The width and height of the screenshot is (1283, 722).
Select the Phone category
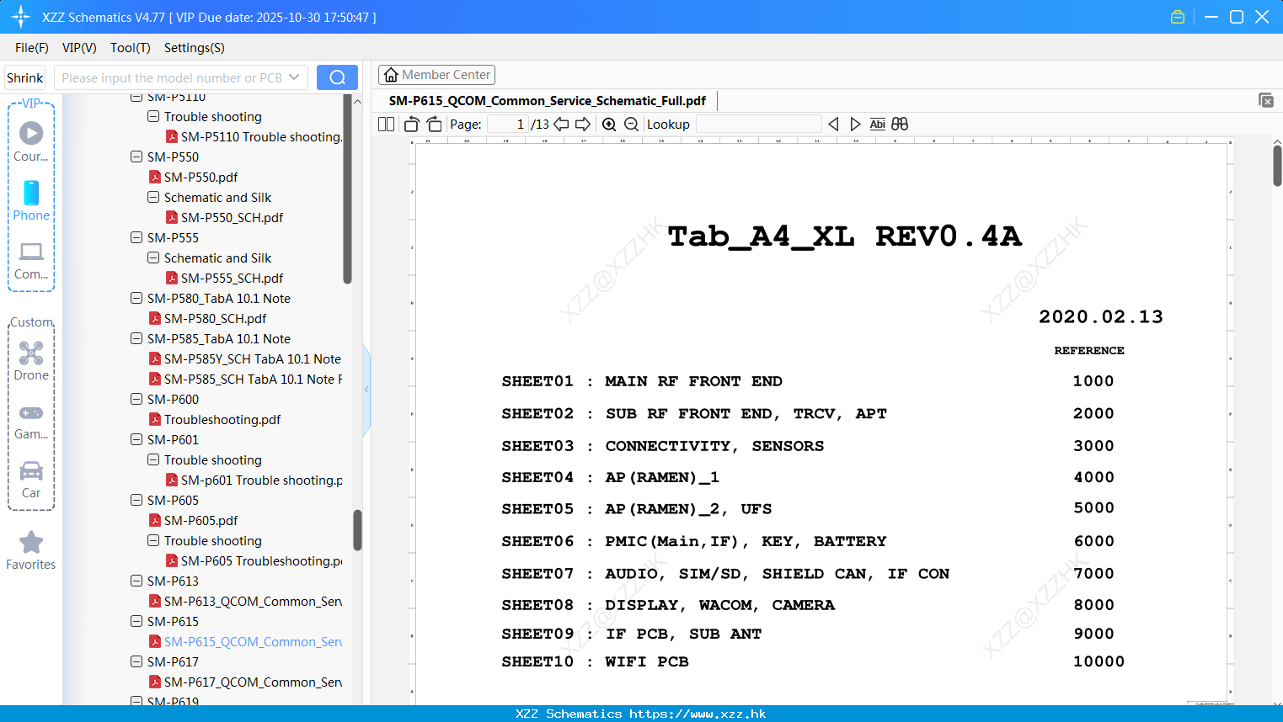[x=31, y=200]
